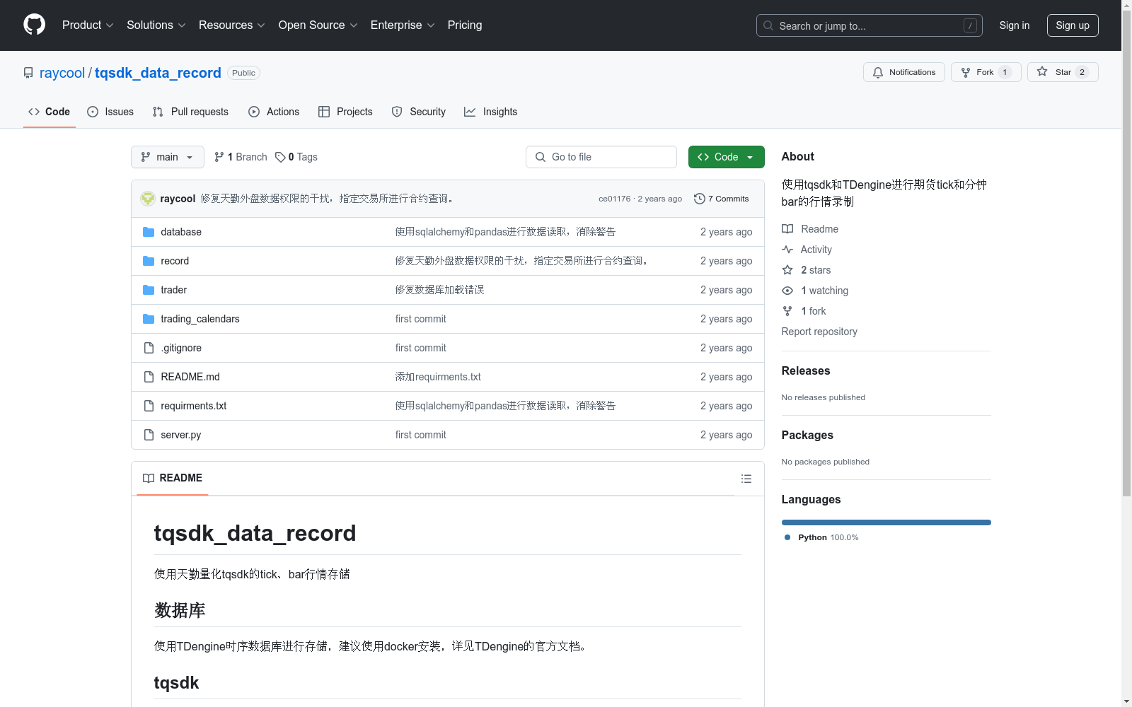Open the Security tab

coord(419,112)
